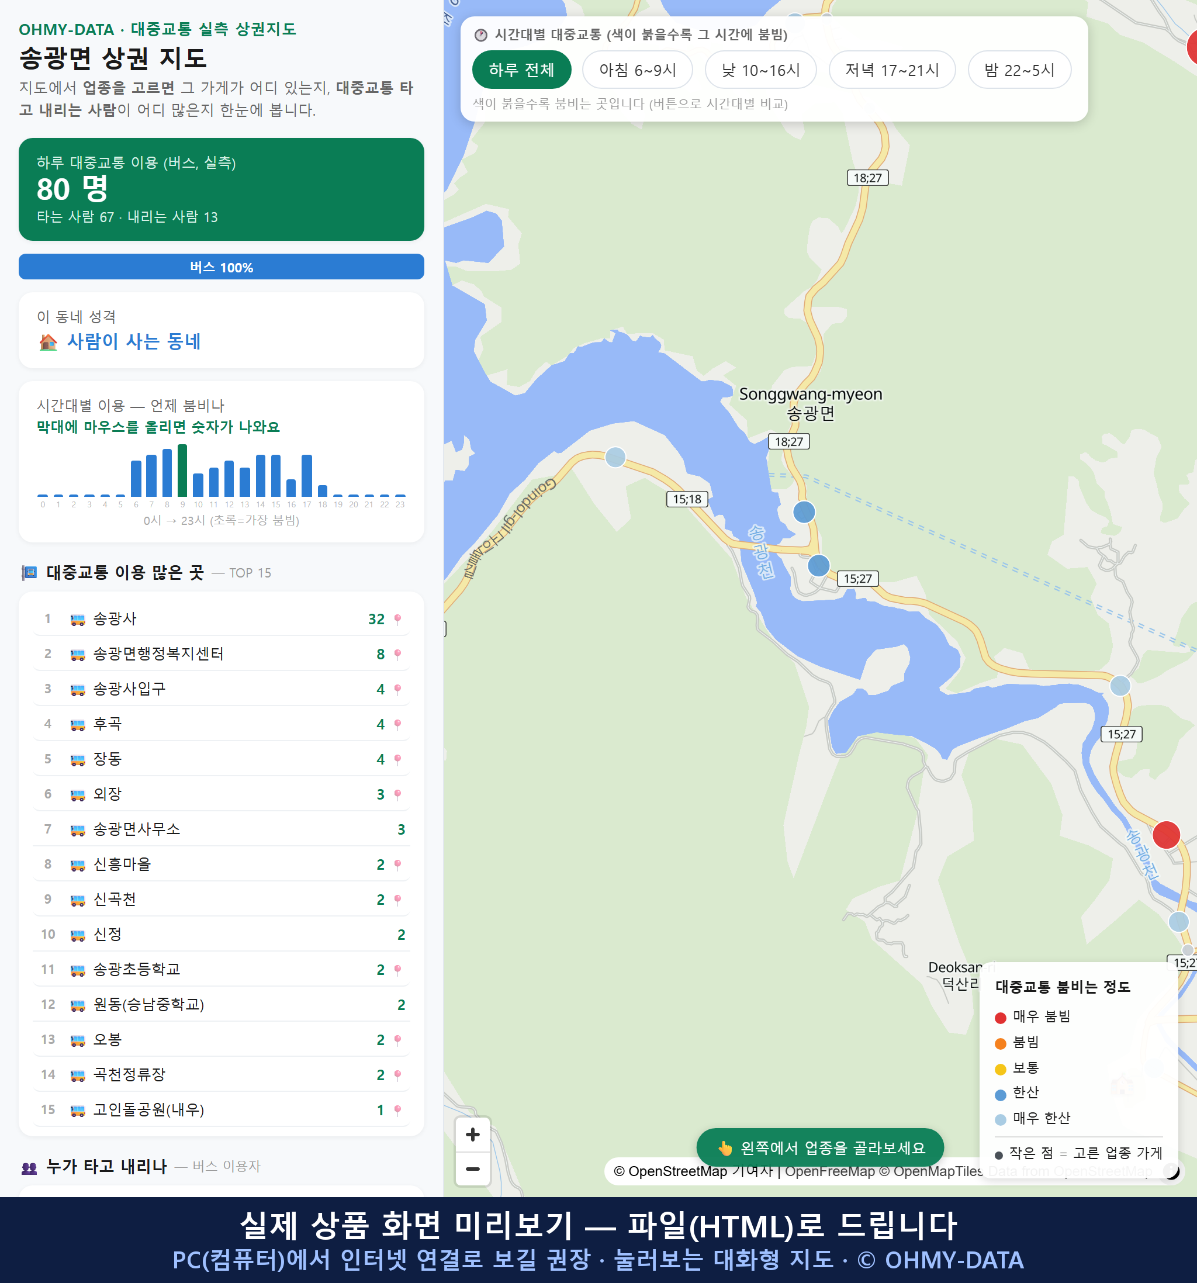This screenshot has height=1283, width=1197.
Task: Select the 송광면사무소 stop row
Action: (222, 829)
